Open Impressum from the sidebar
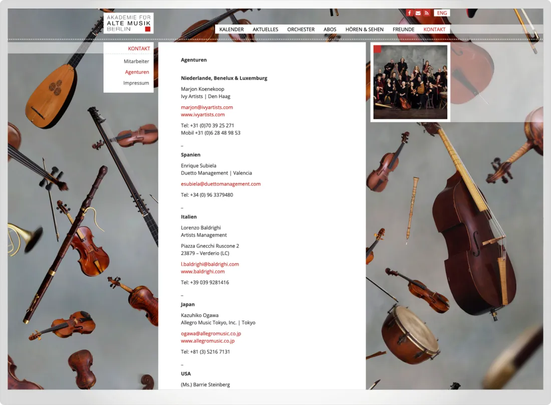 (x=136, y=83)
